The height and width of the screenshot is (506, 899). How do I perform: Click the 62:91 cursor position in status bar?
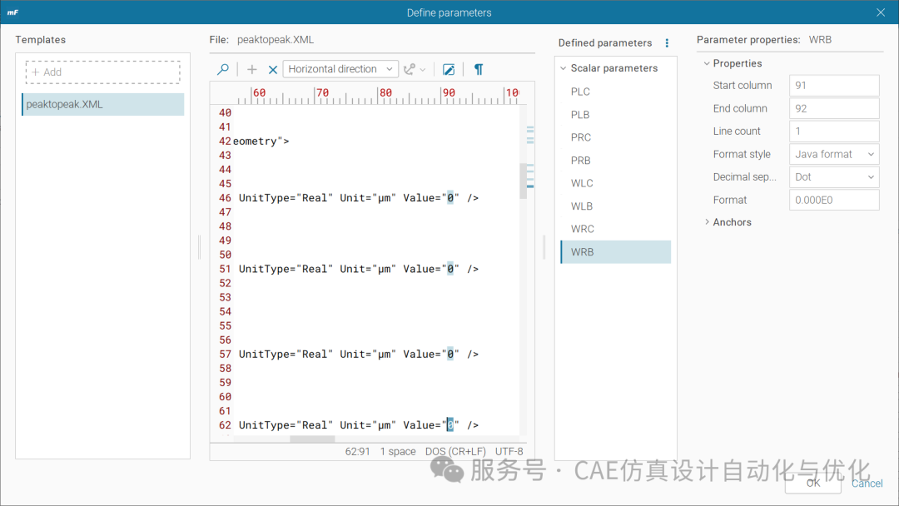point(358,452)
